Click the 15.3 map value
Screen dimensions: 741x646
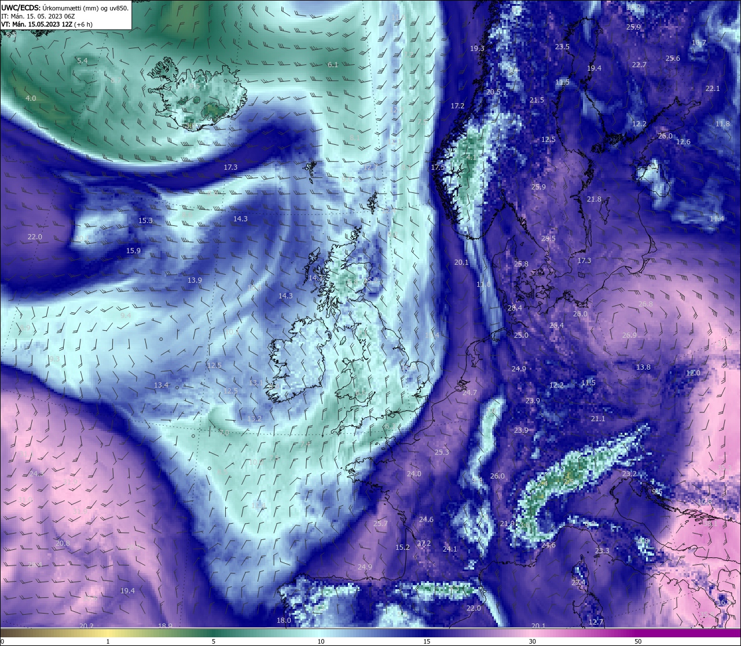point(145,221)
